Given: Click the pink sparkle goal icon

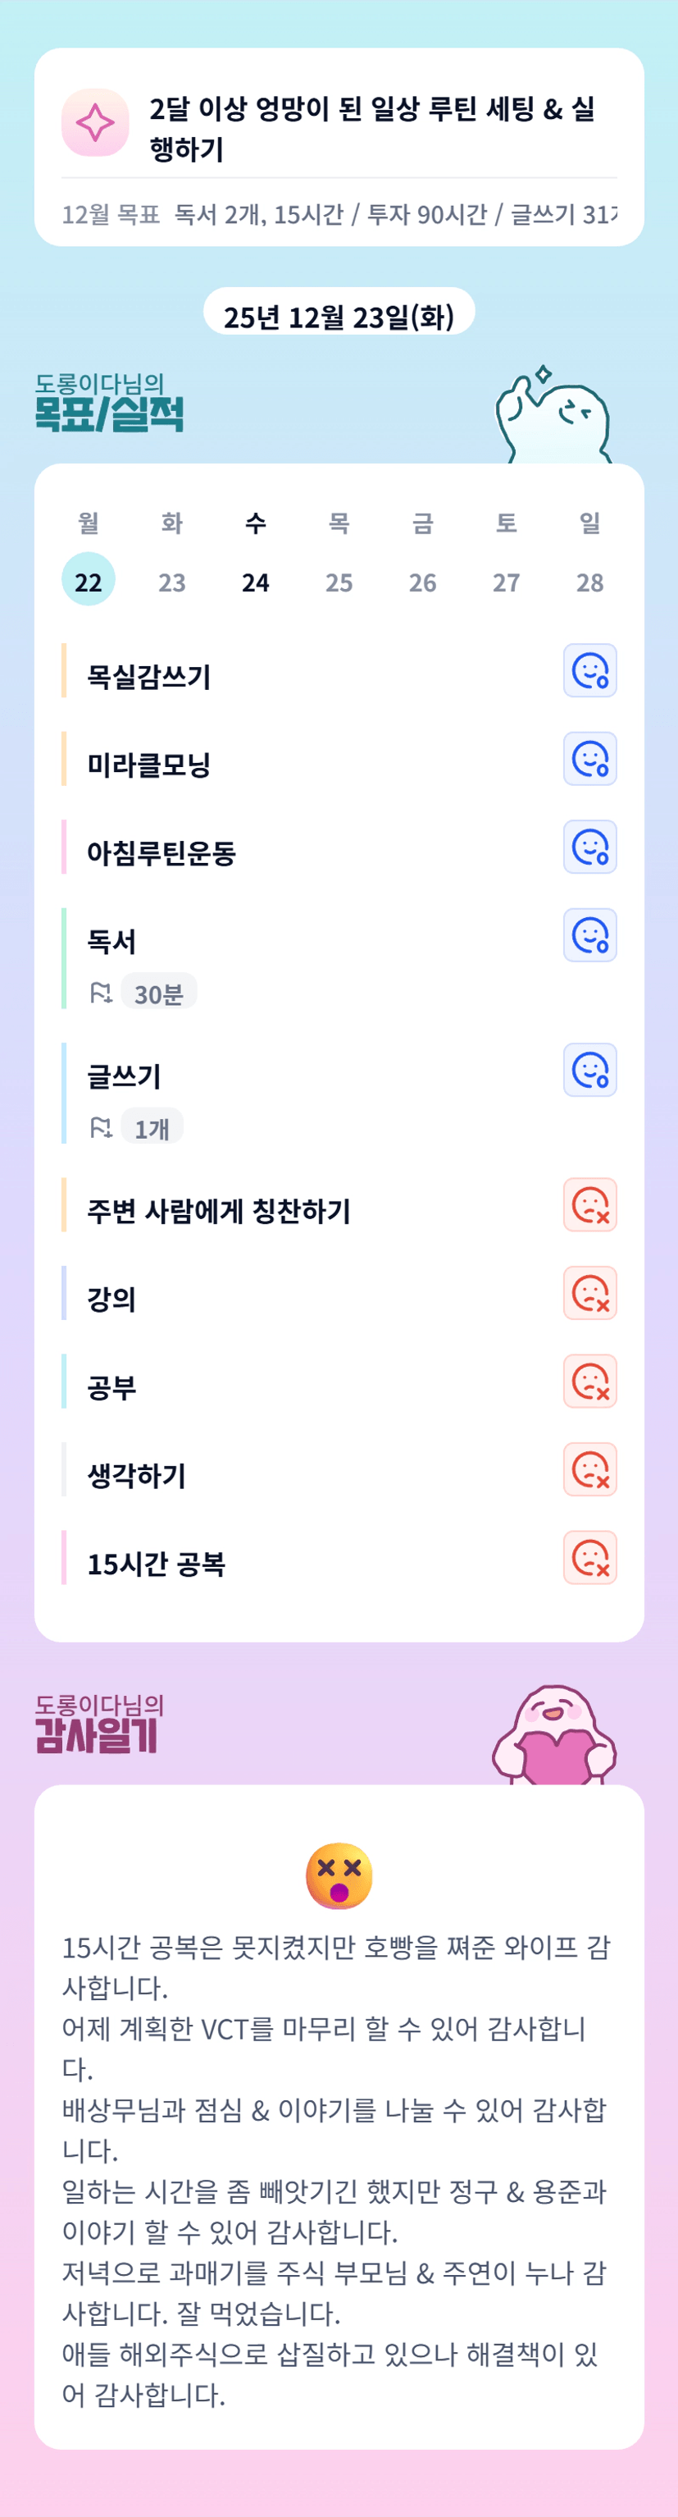Looking at the screenshot, I should [x=95, y=123].
